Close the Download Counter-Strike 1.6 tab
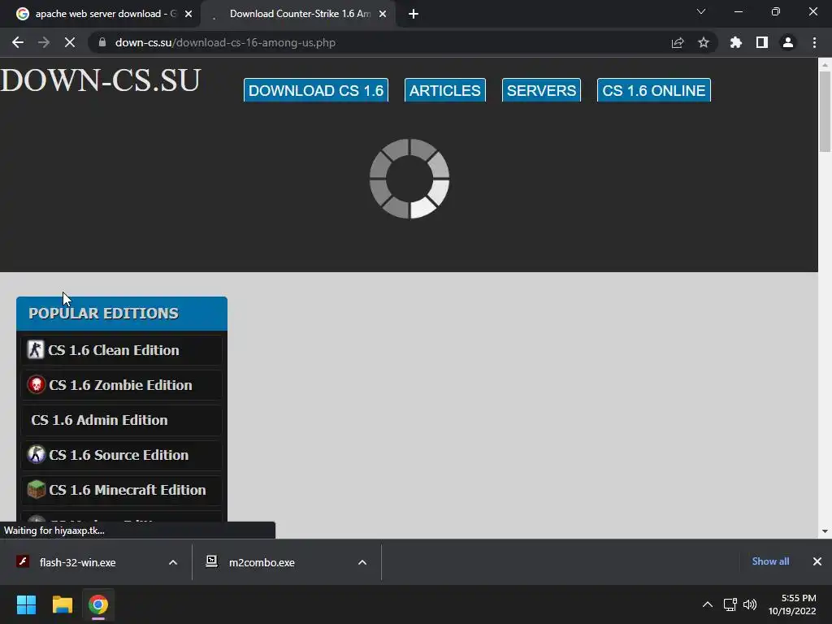This screenshot has width=832, height=624. click(x=383, y=14)
